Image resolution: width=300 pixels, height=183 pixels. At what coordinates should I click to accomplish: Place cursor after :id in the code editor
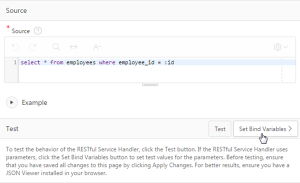click(x=174, y=62)
